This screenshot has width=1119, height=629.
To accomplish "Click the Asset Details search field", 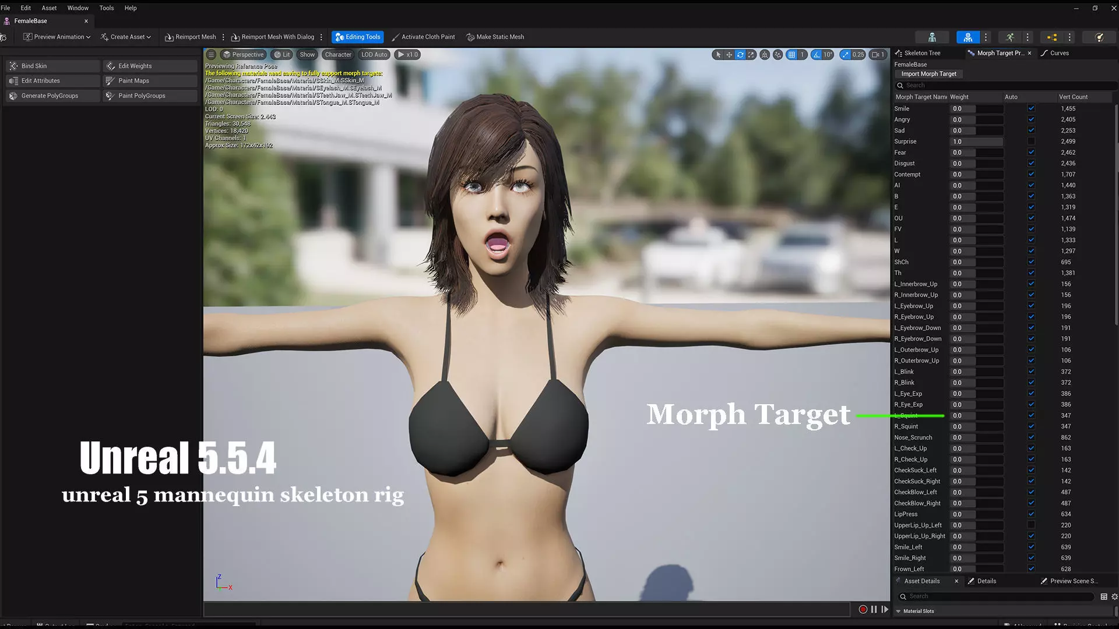I will (995, 596).
